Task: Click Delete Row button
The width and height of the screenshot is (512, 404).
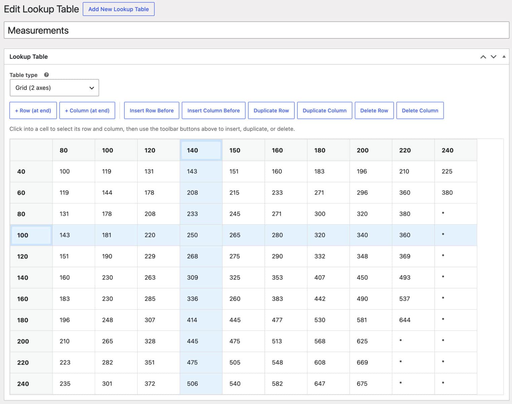Action: click(x=374, y=110)
